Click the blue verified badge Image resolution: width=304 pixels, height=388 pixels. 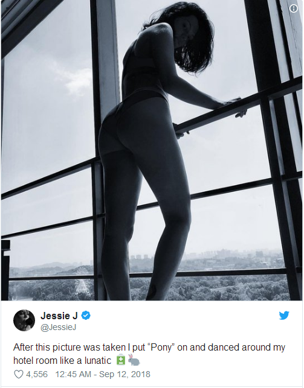coord(86,316)
